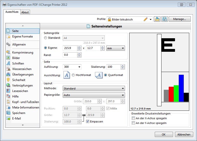Image resolution: width=197 pixels, height=141 pixels.
Task: Open Wasserzeichen settings icon
Action: pos(8,69)
